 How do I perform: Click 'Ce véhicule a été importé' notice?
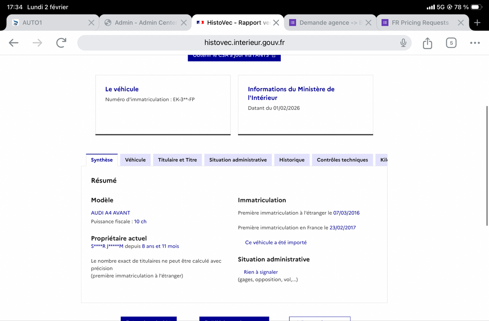[276, 242]
